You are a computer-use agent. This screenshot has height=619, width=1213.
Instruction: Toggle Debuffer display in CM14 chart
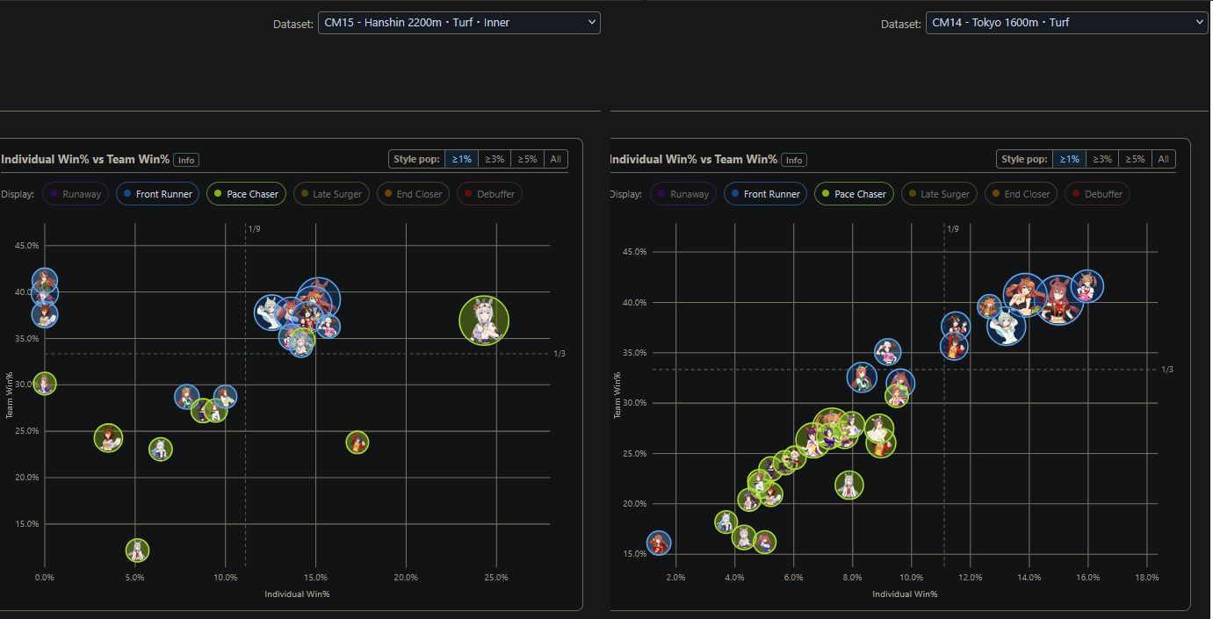click(x=1097, y=194)
